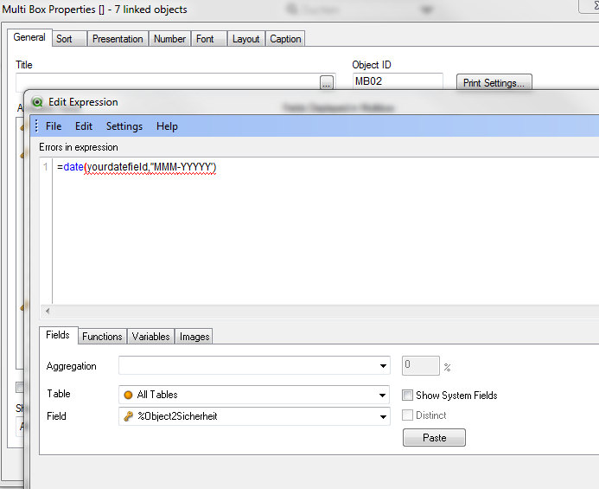Toggle Show System Fields checkbox
The image size is (599, 489).
408,396
